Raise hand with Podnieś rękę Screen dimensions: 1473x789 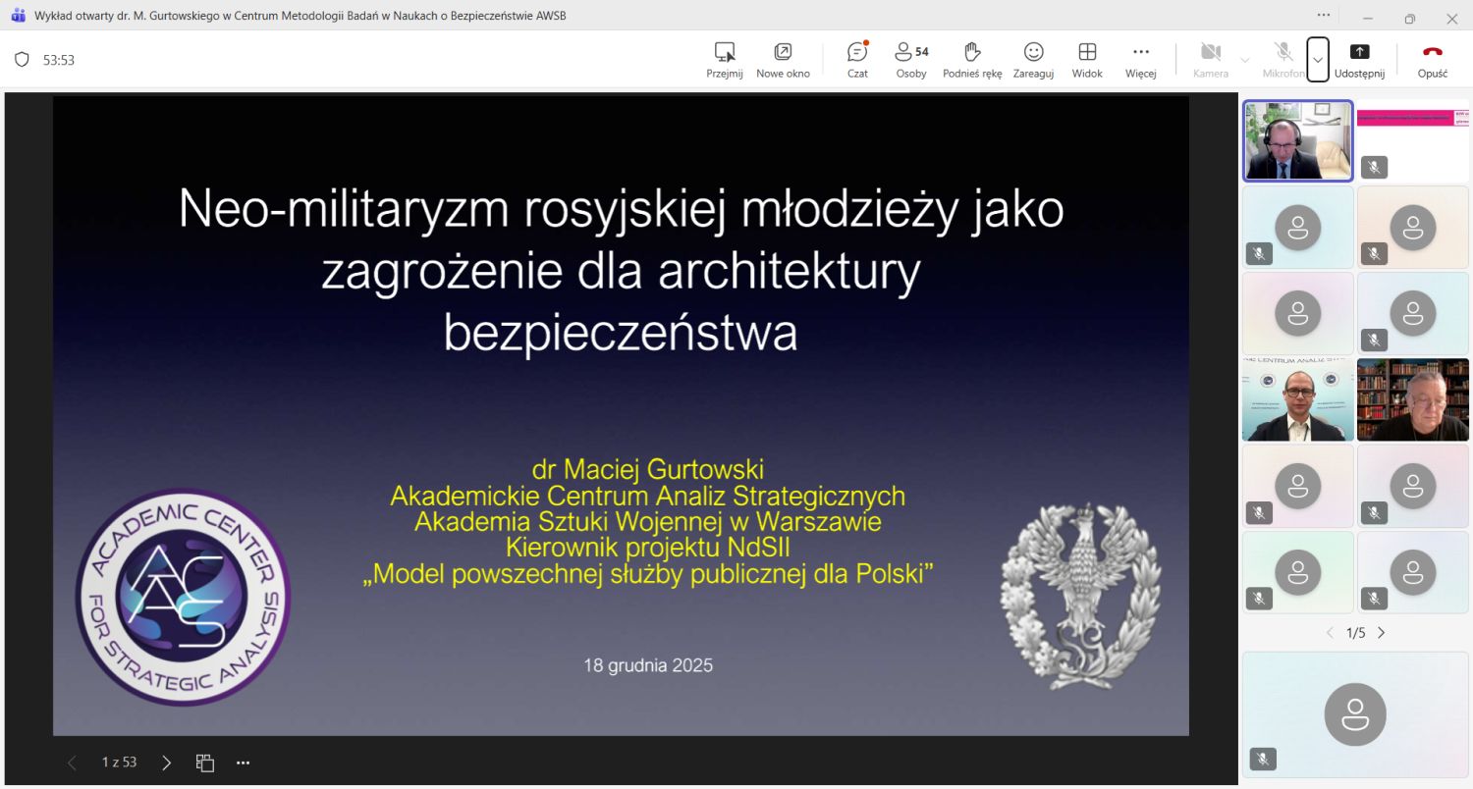tap(971, 60)
